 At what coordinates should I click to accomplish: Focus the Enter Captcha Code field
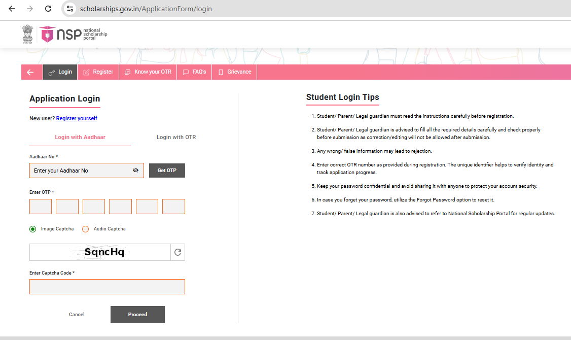107,287
